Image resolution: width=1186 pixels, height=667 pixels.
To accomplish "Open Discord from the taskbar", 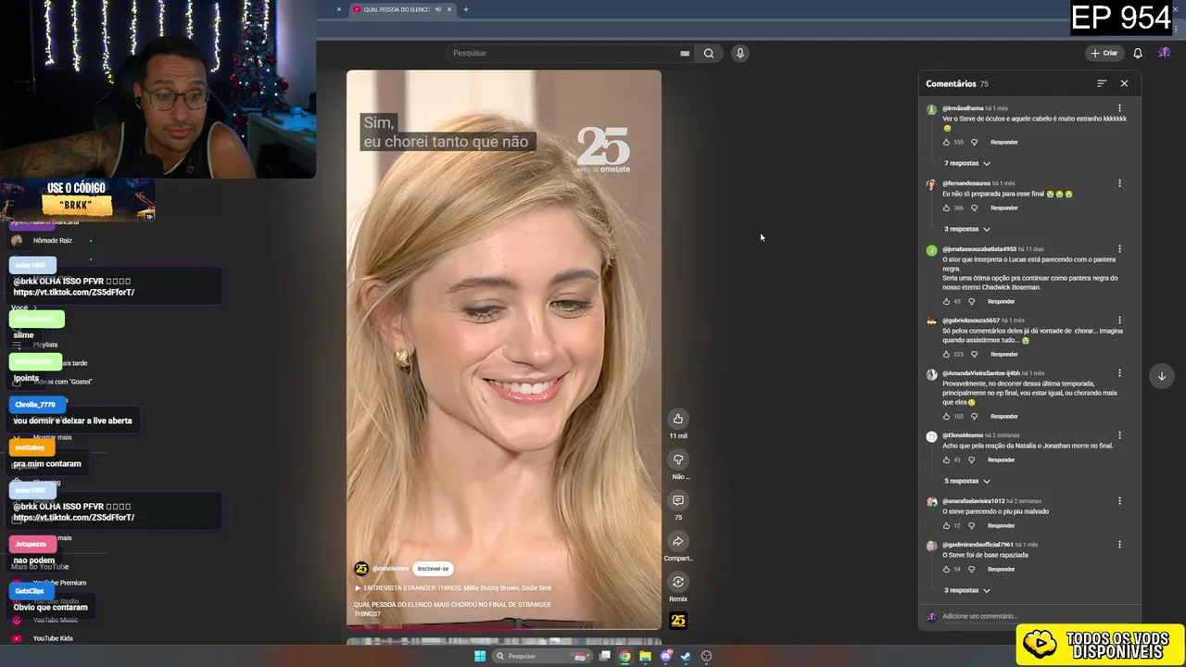I will click(x=666, y=656).
